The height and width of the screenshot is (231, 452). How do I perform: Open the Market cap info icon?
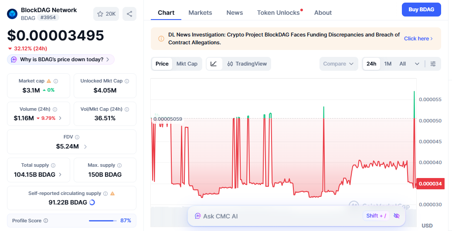click(x=56, y=81)
